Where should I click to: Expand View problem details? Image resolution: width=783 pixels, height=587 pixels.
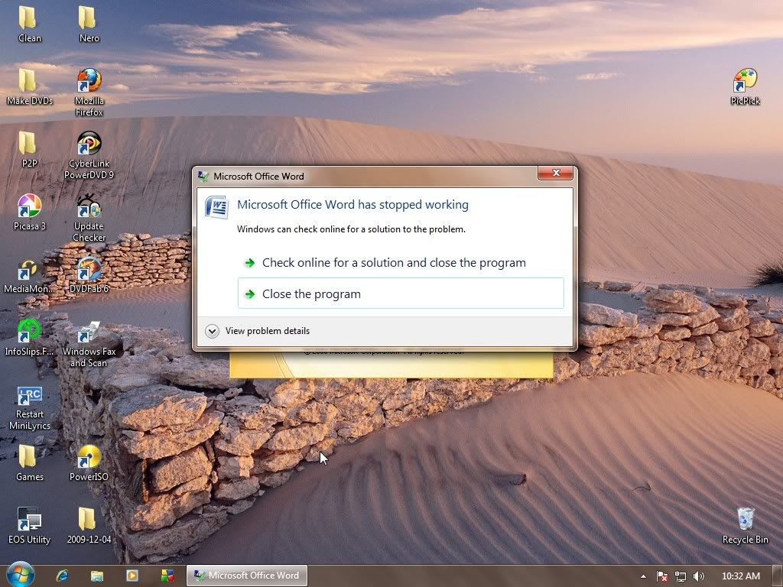(x=258, y=331)
